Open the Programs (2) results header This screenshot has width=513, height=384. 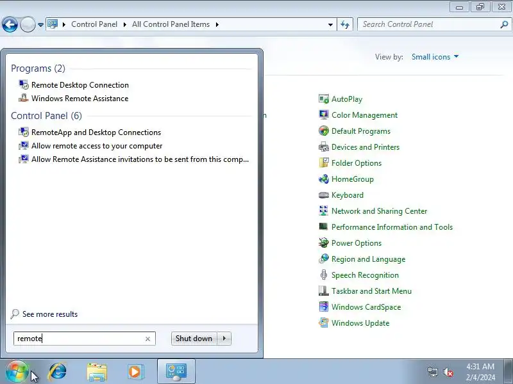pos(38,68)
